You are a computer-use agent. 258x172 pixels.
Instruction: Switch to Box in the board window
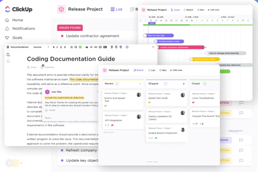tap(163, 70)
